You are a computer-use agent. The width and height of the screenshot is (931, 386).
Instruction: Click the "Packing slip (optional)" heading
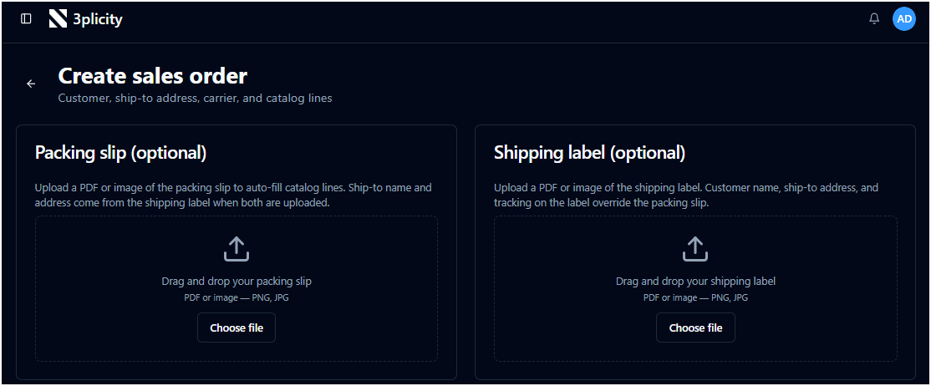click(x=121, y=153)
